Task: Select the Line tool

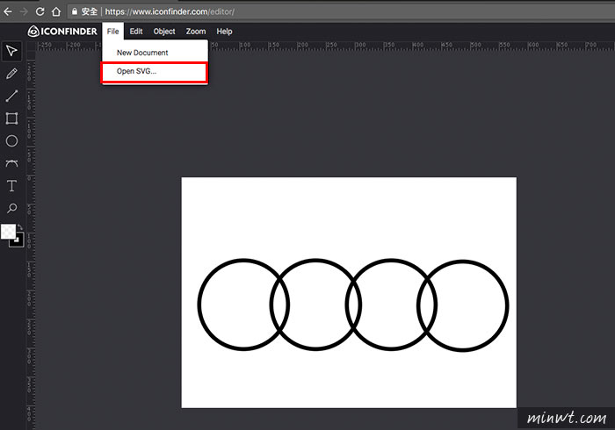Action: coord(11,96)
